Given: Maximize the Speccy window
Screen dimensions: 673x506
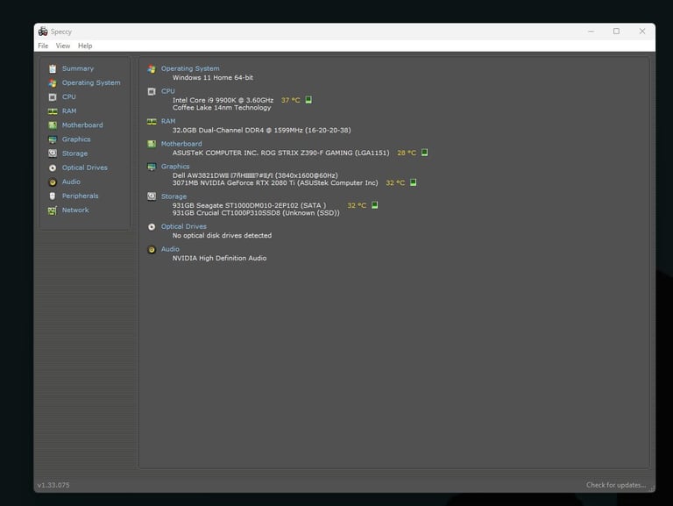Looking at the screenshot, I should tap(616, 32).
